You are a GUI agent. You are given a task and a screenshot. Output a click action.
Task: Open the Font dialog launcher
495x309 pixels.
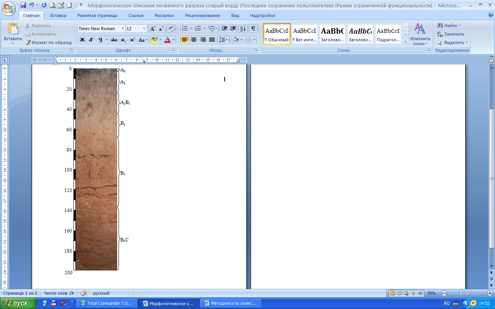coord(174,50)
